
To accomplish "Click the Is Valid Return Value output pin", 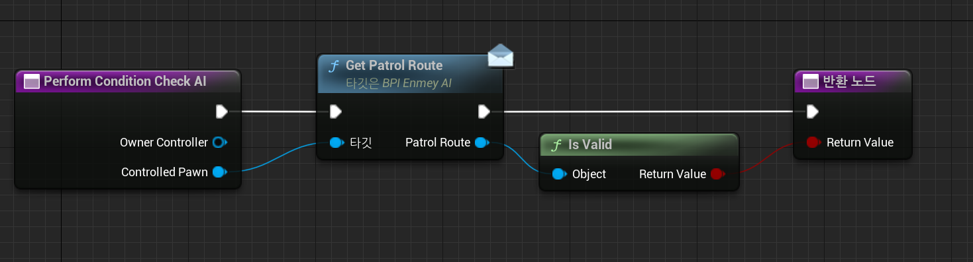I will point(717,174).
